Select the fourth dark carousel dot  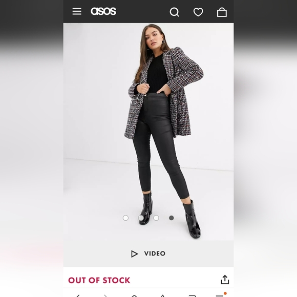[171, 218]
